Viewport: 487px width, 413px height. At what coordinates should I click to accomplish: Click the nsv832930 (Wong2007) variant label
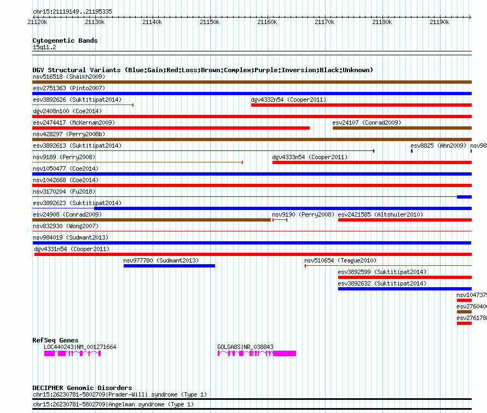tap(66, 226)
